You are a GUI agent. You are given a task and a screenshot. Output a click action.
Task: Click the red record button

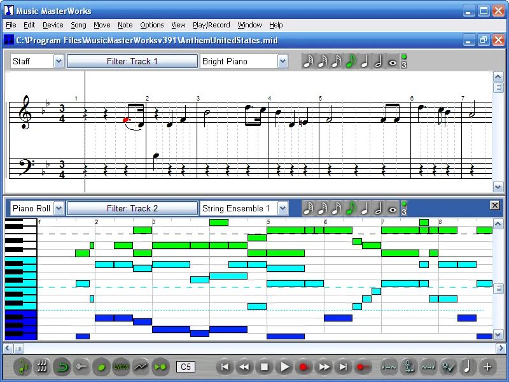coord(303,367)
